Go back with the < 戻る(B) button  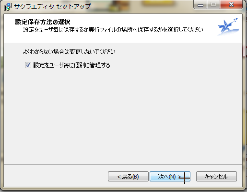click(x=128, y=177)
